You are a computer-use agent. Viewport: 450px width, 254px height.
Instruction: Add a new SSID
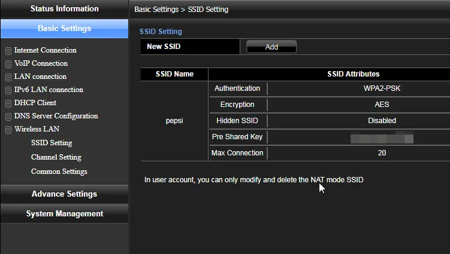point(271,47)
